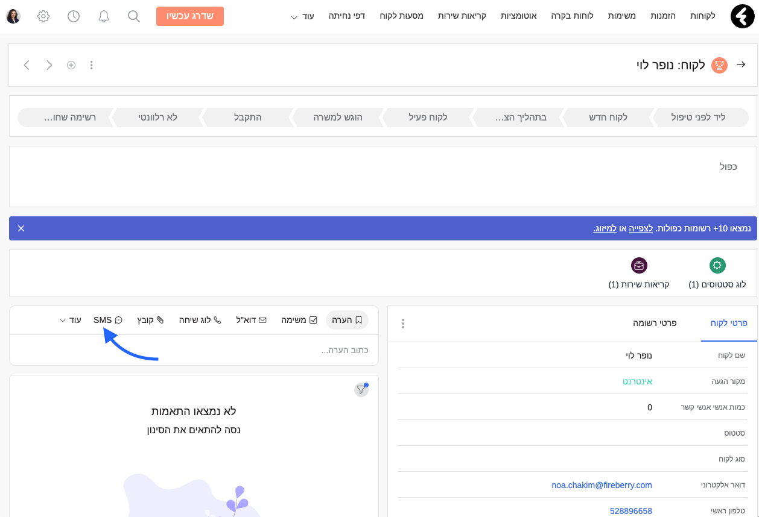This screenshot has width=759, height=517.
Task: Select the משימה task action
Action: pyautogui.click(x=299, y=320)
